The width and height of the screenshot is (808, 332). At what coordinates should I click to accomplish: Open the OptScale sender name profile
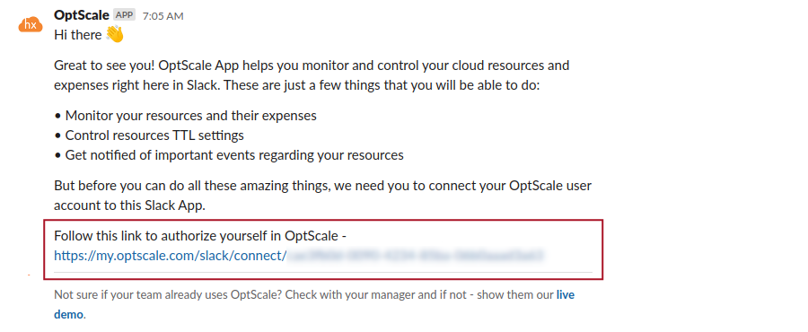coord(82,15)
